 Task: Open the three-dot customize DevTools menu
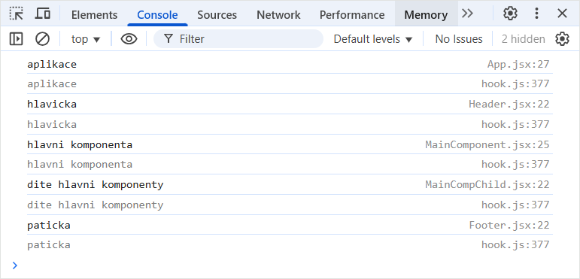[536, 14]
